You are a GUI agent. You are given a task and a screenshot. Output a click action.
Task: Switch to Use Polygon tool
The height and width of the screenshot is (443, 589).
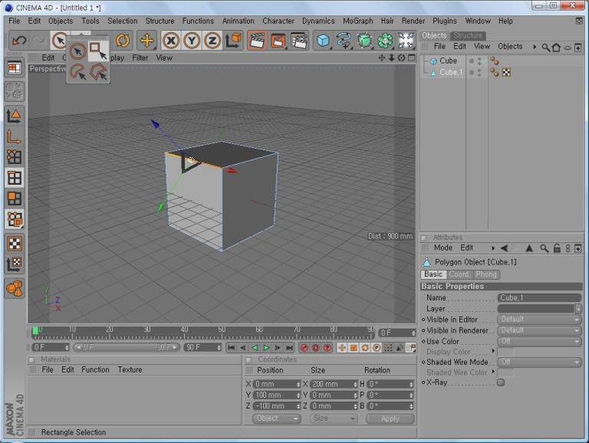coord(15,199)
